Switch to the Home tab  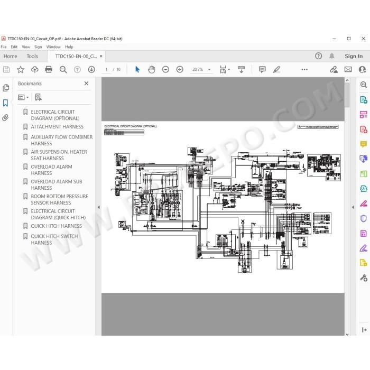[x=11, y=56]
